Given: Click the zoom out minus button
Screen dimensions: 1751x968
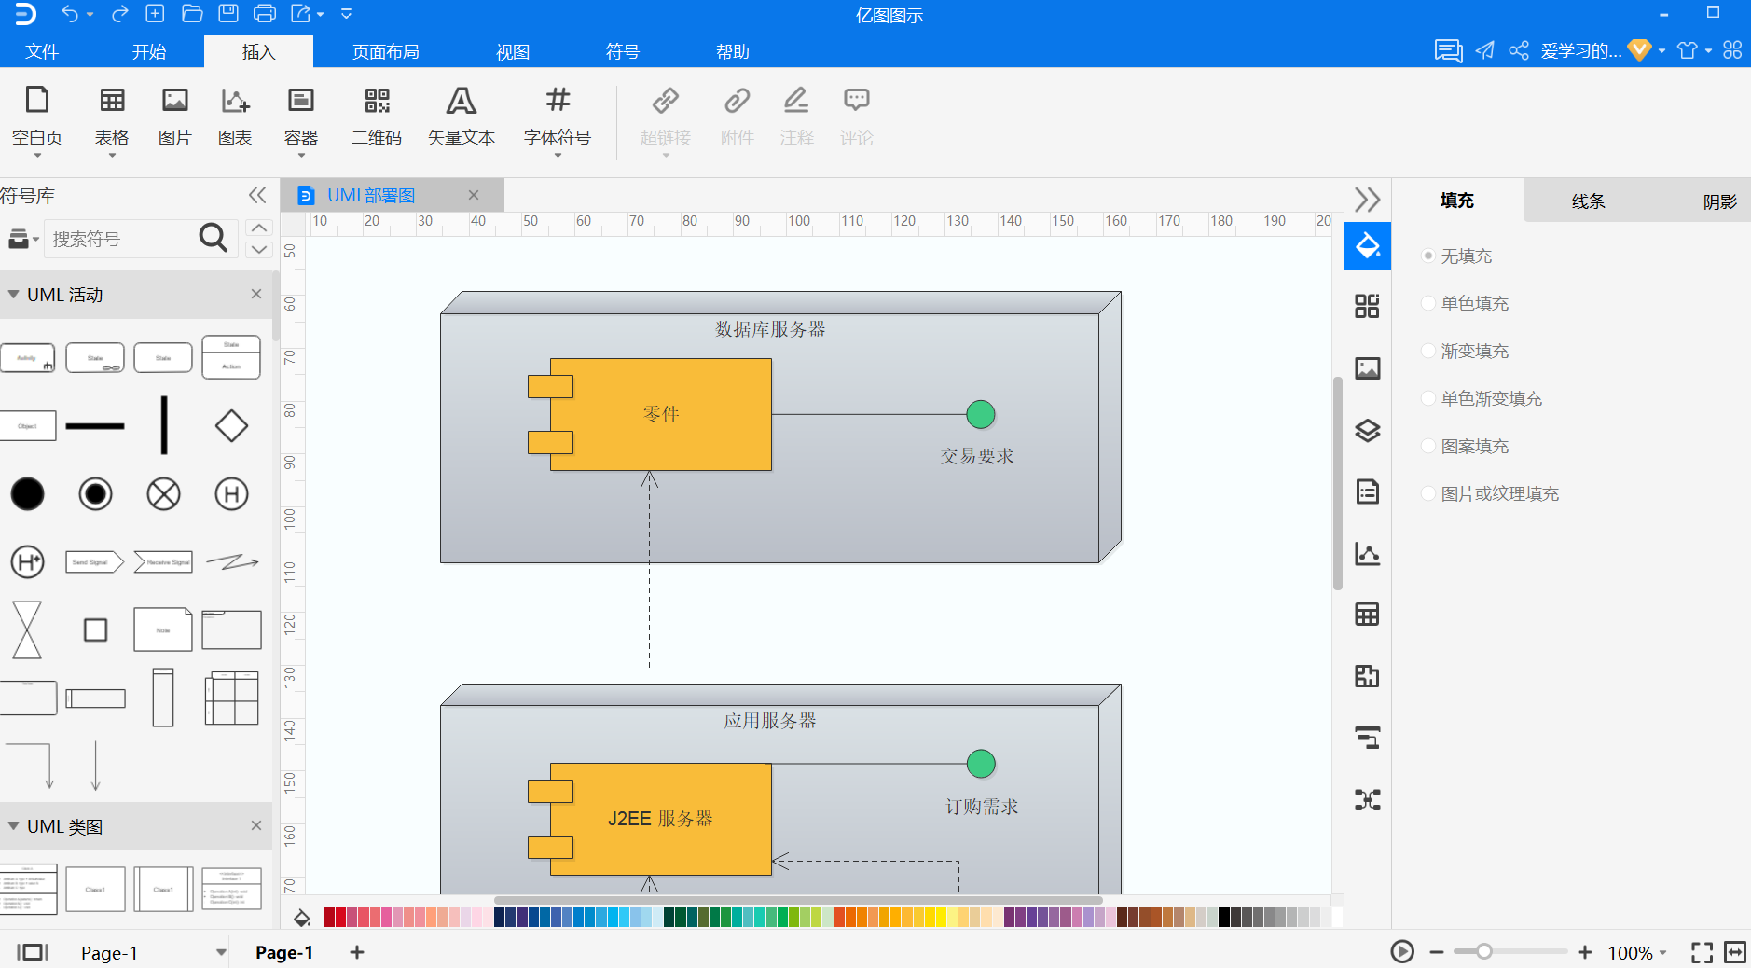Looking at the screenshot, I should 1437,952.
